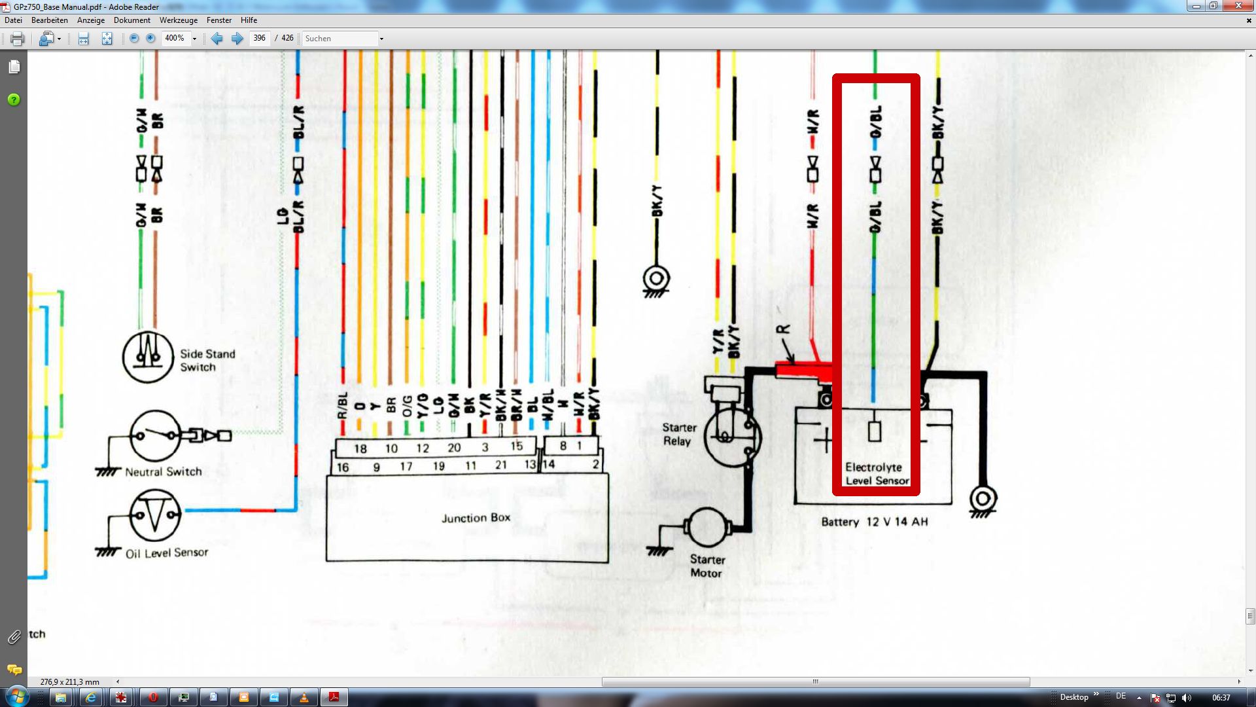Click the fit-width page view icon

[83, 39]
